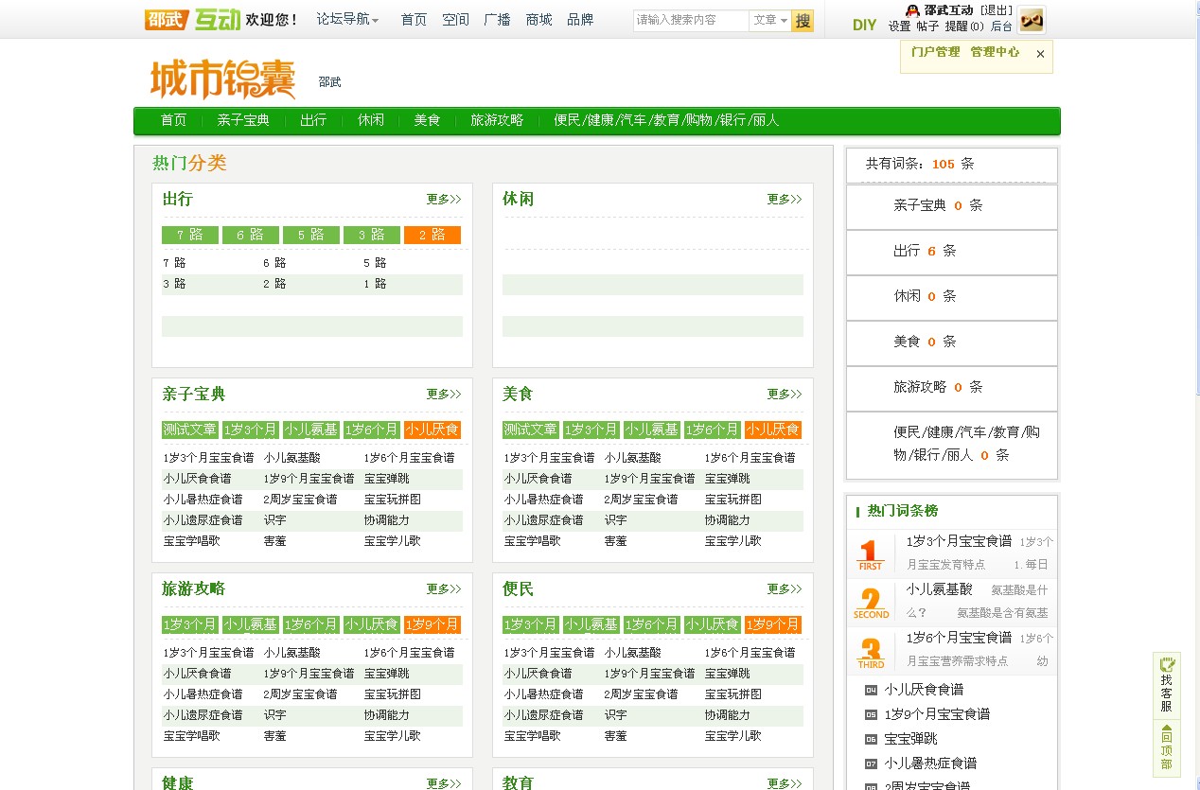Click 宝宝弹跳 in 热门词条榜
The image size is (1200, 790).
click(911, 739)
